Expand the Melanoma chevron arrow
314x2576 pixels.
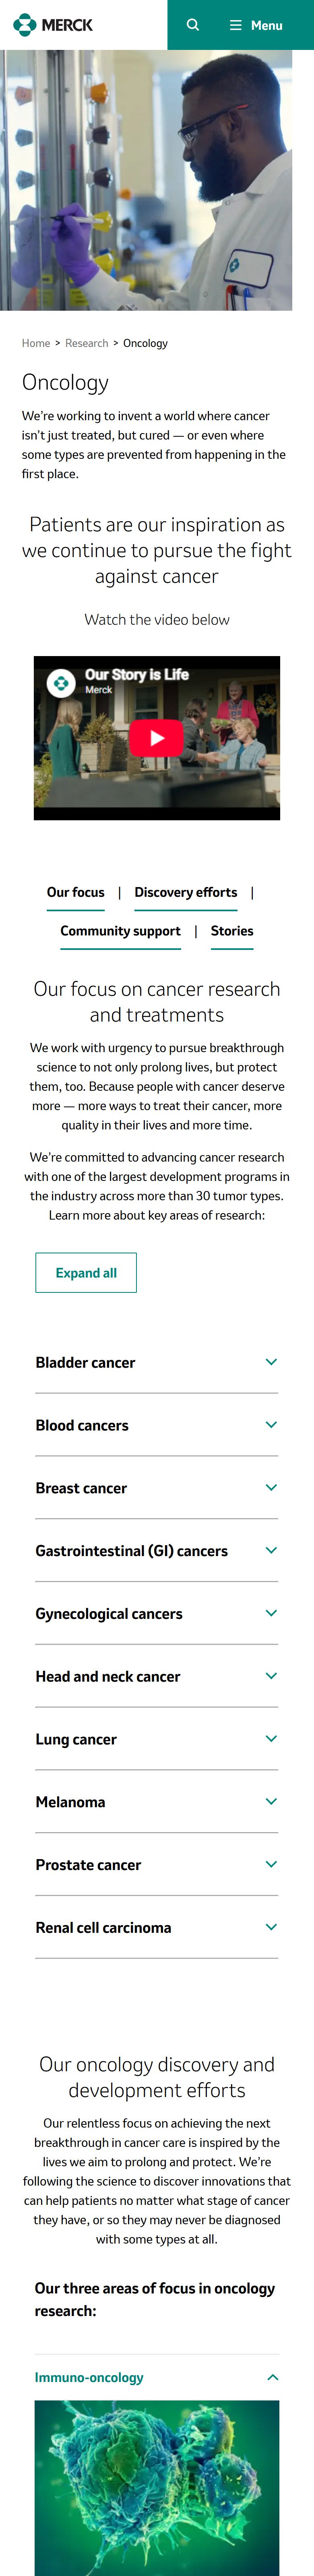271,1801
